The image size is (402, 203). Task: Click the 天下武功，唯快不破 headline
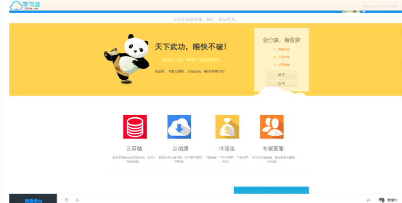point(191,47)
